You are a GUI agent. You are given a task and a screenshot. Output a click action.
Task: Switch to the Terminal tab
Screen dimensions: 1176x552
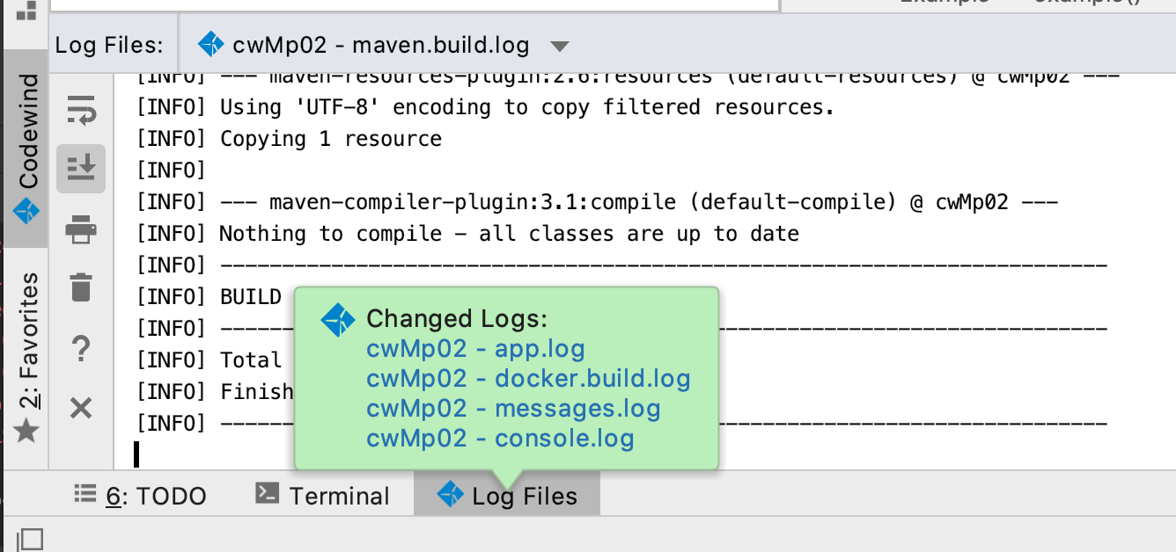pyautogui.click(x=323, y=495)
